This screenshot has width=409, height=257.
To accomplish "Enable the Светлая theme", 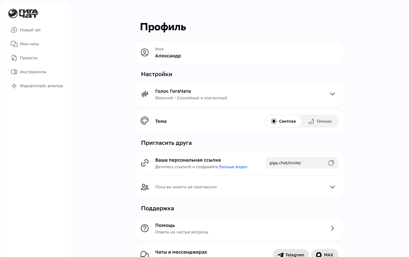I will (283, 121).
